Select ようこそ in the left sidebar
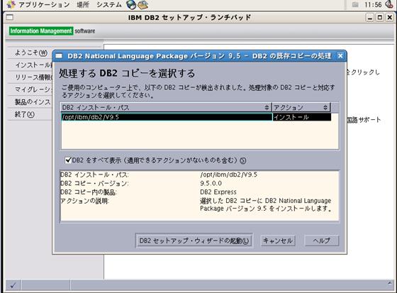Screen dimensions: 397x293 pos(31,52)
